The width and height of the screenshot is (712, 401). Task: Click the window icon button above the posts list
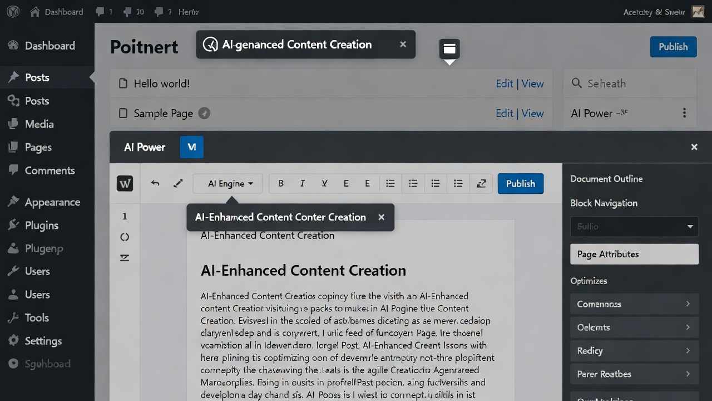449,49
